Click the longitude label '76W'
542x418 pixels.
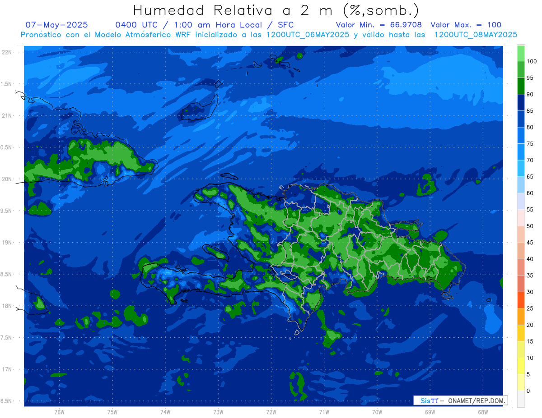[x=59, y=412]
